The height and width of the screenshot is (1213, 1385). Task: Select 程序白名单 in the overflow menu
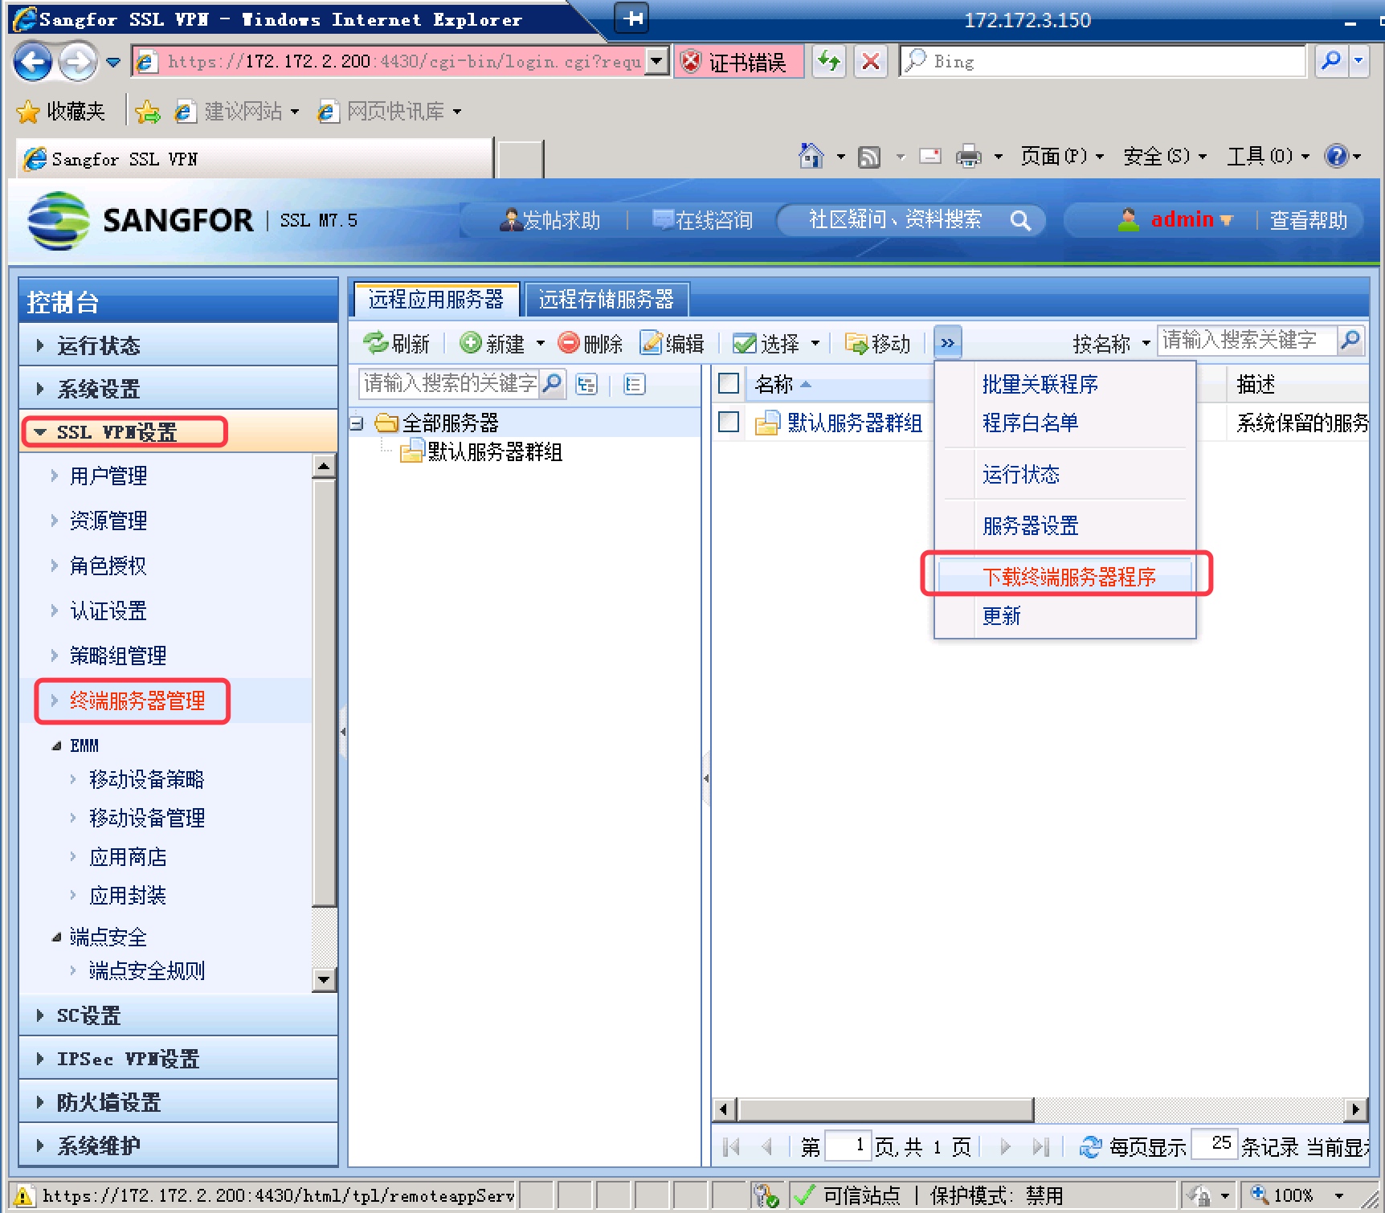pos(1030,423)
